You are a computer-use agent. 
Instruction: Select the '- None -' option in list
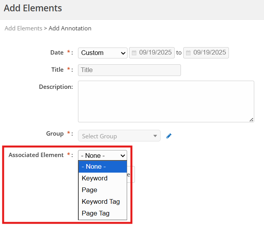point(103,167)
